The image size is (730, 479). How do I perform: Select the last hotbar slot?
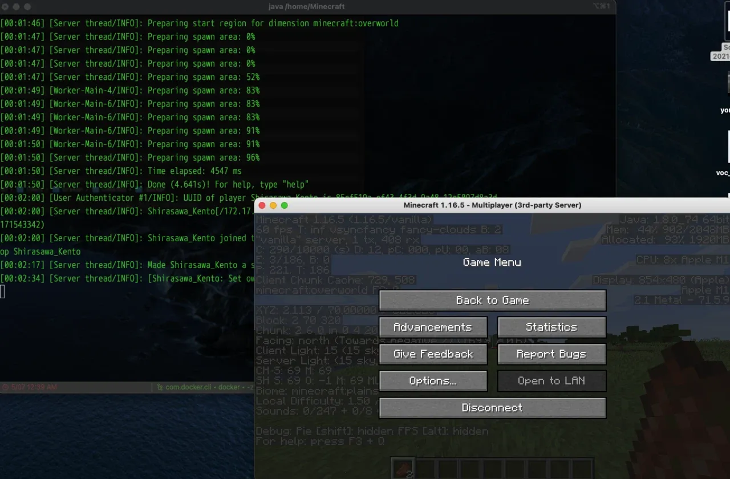click(x=582, y=469)
